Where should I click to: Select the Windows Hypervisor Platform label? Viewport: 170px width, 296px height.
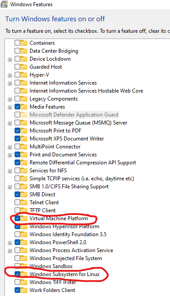click(64, 226)
